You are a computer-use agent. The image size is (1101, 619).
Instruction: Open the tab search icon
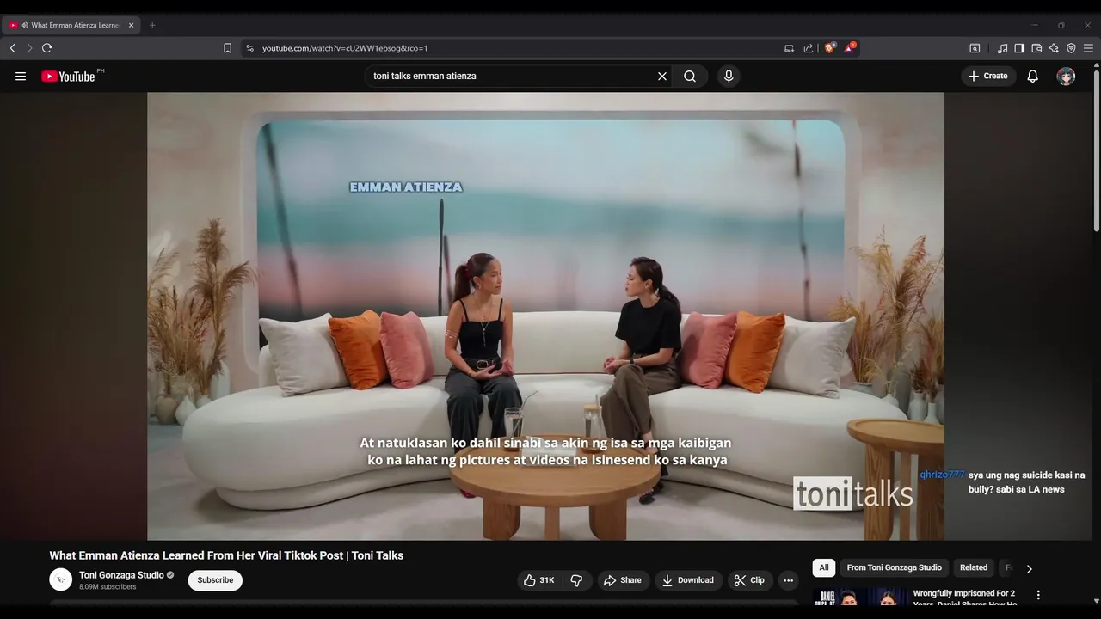coord(975,48)
